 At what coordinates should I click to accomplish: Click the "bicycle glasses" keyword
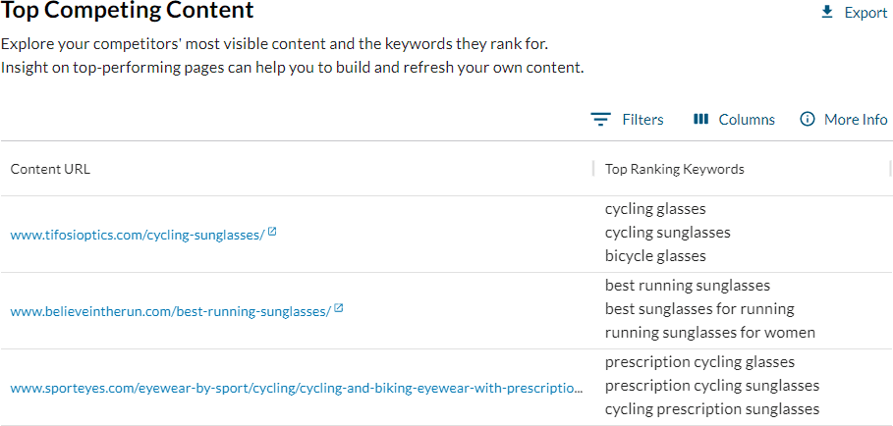coord(655,256)
